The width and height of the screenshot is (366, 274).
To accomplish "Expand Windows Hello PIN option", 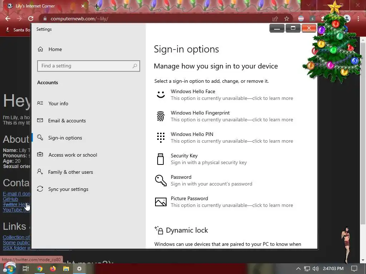I will click(x=224, y=138).
